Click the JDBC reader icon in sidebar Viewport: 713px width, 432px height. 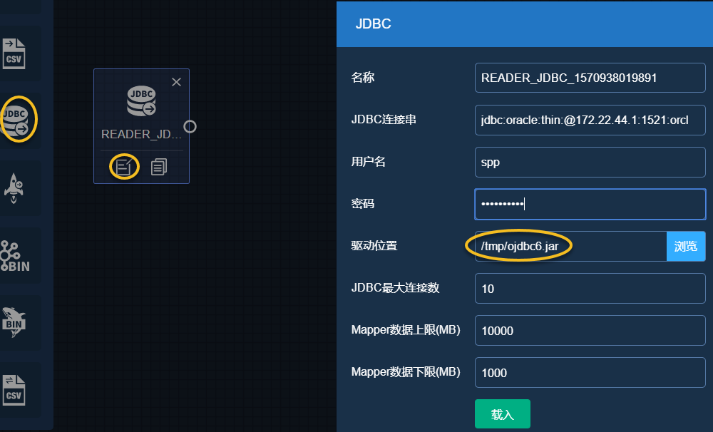point(16,118)
